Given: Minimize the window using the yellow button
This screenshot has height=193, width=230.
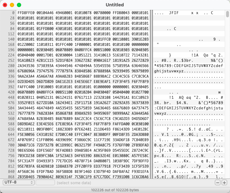Looking at the screenshot, I should 12,5.
